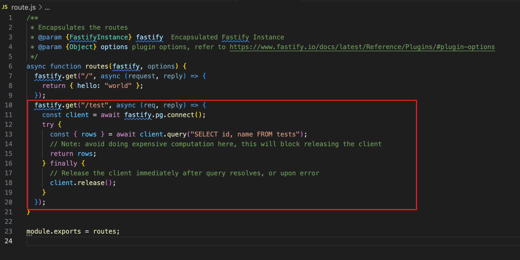Screen dimensions: 520x260
Task: Click line number 10 in the gutter
Action: tap(8, 105)
